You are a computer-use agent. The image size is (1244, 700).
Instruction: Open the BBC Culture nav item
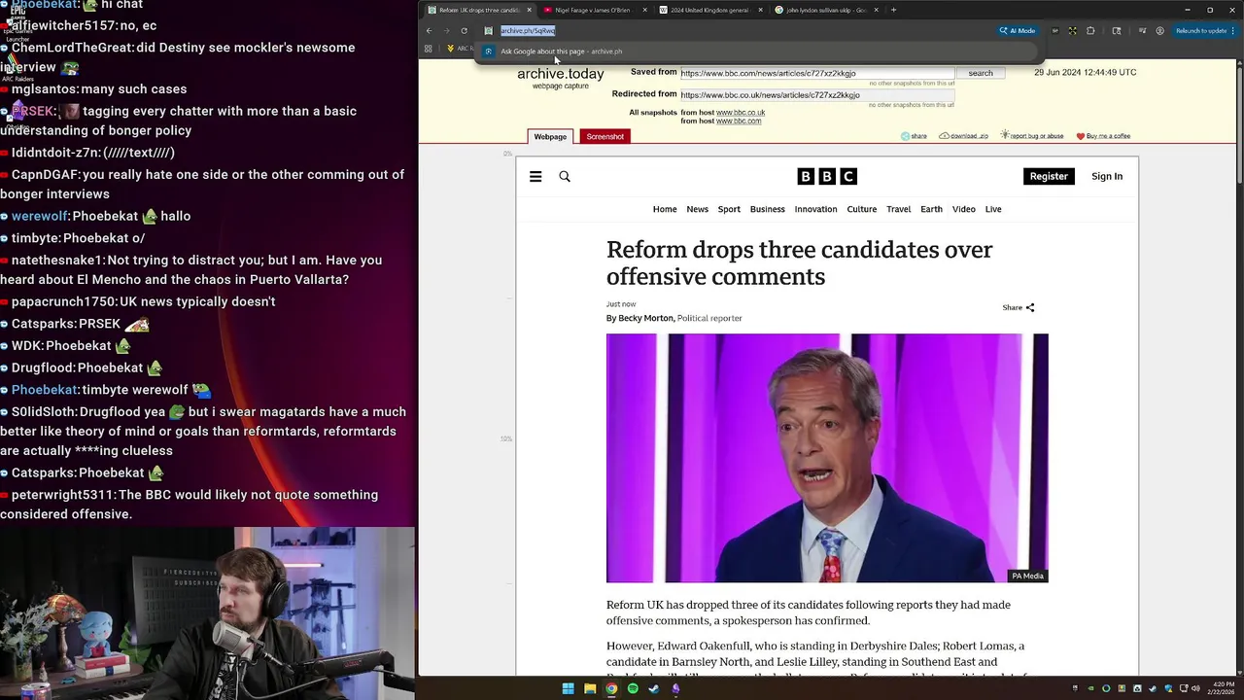(862, 209)
